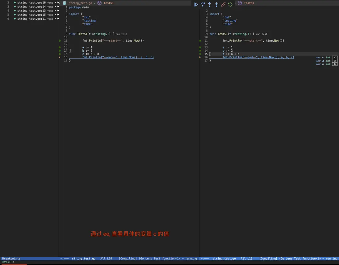
Task: Click the arrow at end of string_test.go:15 row
Action: [x=58, y=15]
